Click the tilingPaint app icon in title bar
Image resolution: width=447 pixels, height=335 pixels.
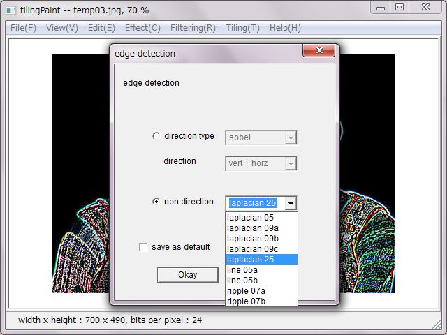coord(11,10)
